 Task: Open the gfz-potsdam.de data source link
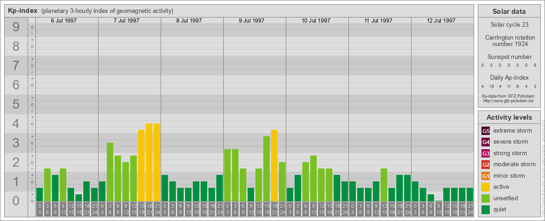click(508, 100)
